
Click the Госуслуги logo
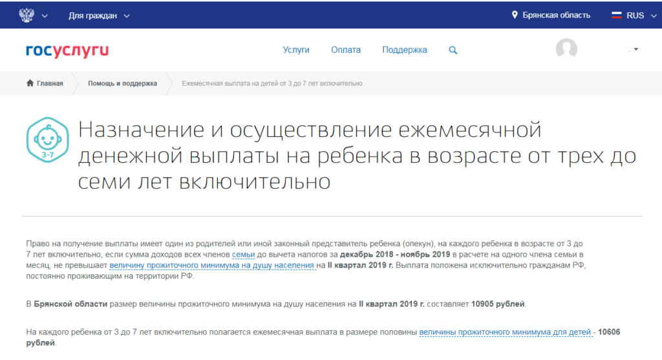click(67, 50)
